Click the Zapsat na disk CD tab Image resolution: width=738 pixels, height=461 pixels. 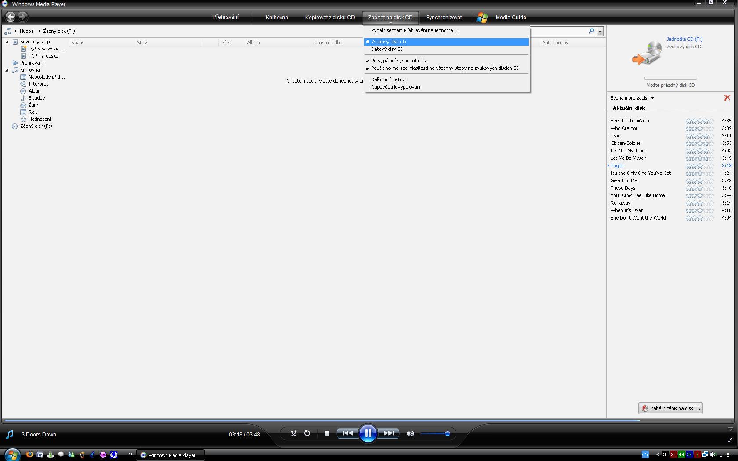390,18
